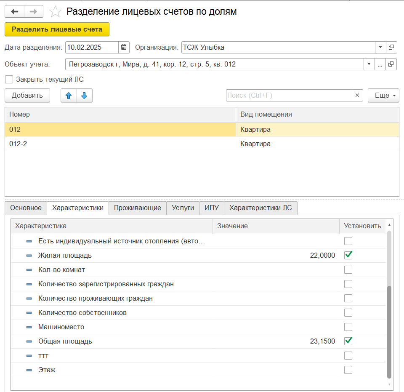Move the selected row up

click(x=69, y=96)
